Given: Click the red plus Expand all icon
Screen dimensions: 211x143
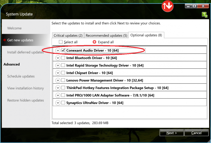Looking at the screenshot, I should tap(94, 42).
